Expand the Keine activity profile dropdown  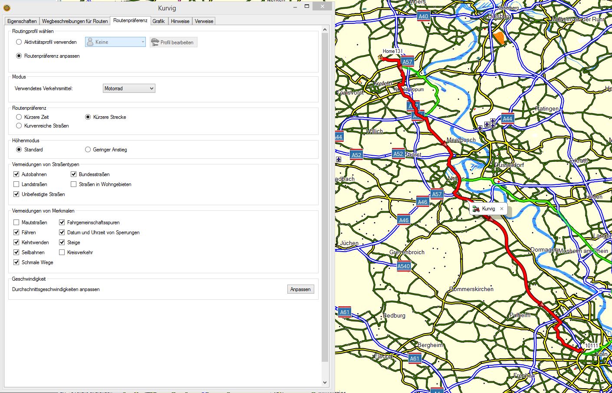(x=115, y=42)
